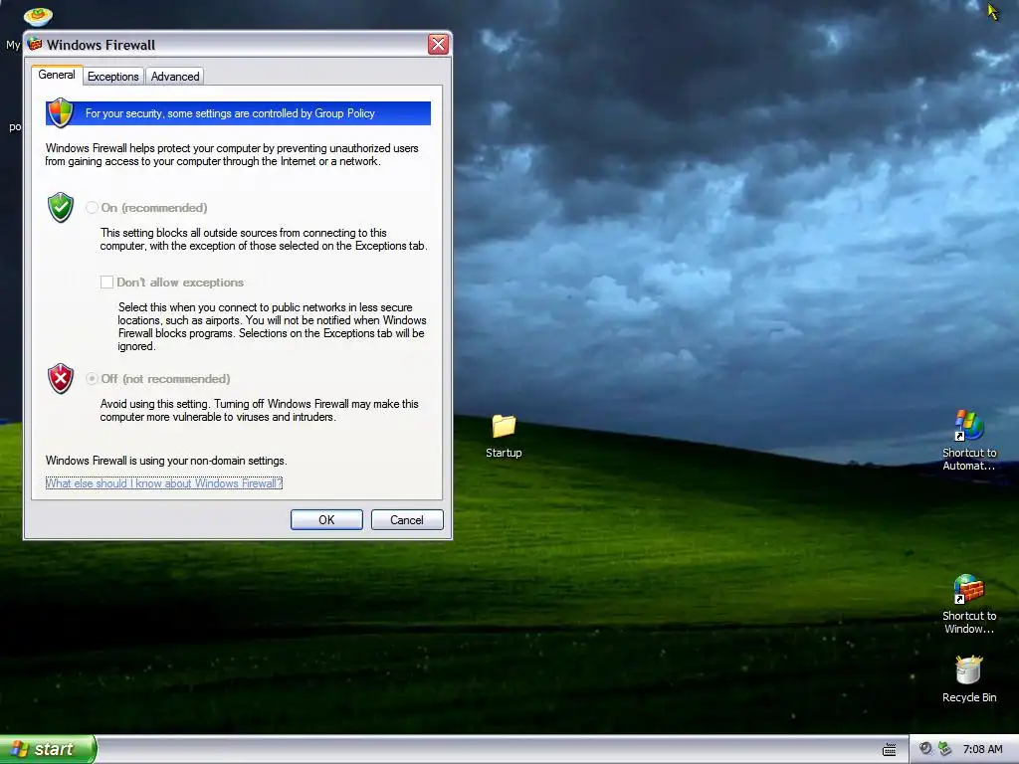Open the Start menu
The image size is (1019, 764).
[48, 749]
